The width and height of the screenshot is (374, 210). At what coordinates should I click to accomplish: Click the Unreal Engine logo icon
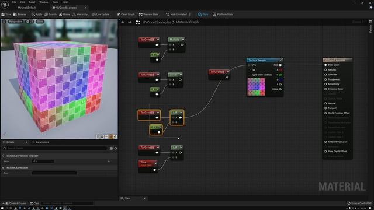pos(5,5)
